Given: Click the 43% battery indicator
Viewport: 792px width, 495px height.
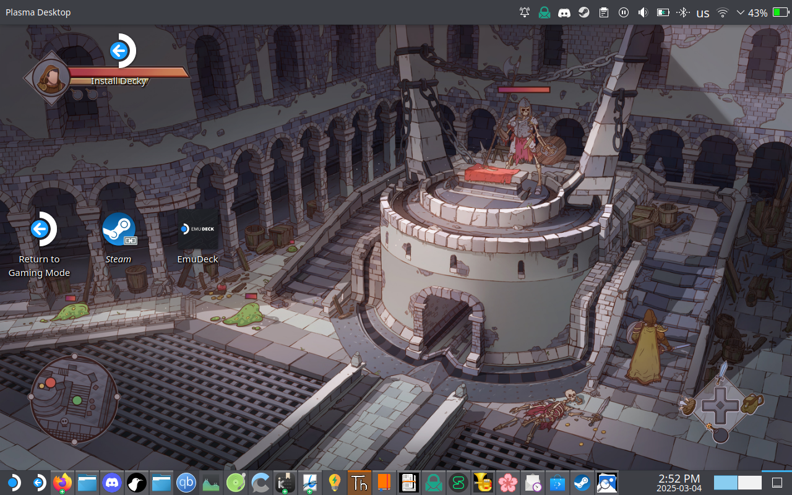Looking at the screenshot, I should 768,12.
